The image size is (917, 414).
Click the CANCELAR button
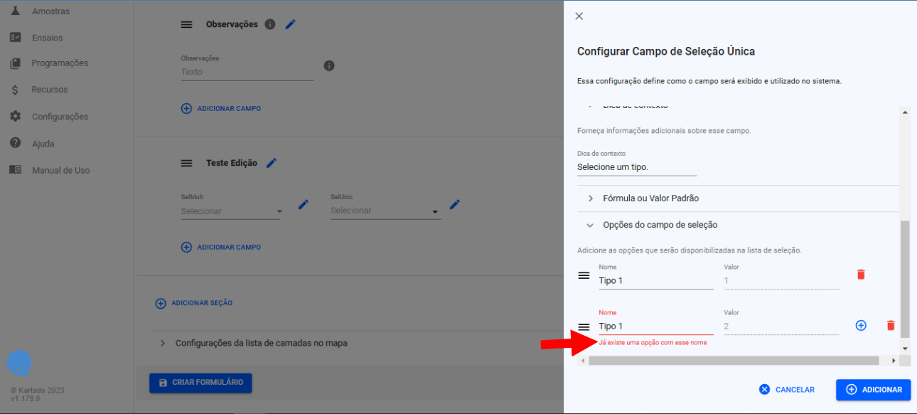[x=786, y=390]
